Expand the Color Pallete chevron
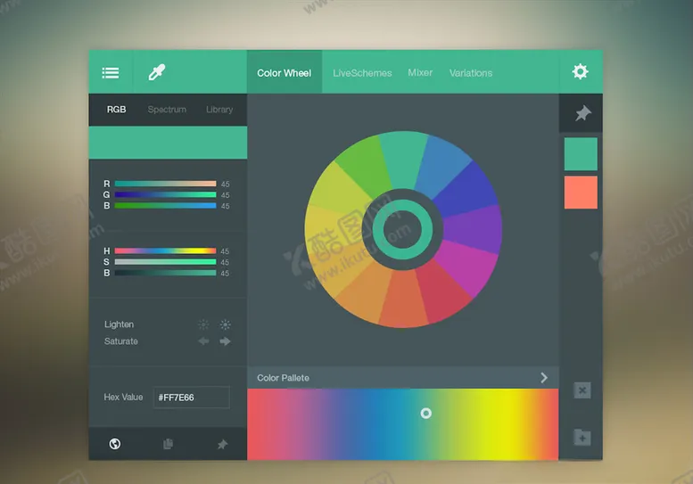Viewport: 693px width, 484px height. tap(544, 378)
